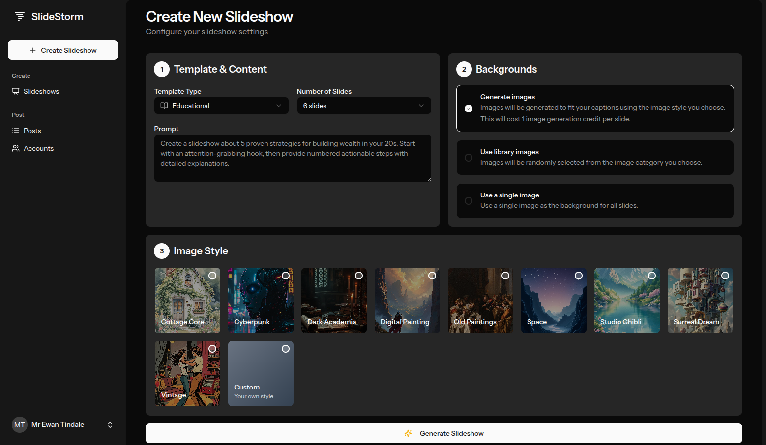This screenshot has width=766, height=445.
Task: Pick the Cyberpunk image style thumbnail
Action: [261, 300]
